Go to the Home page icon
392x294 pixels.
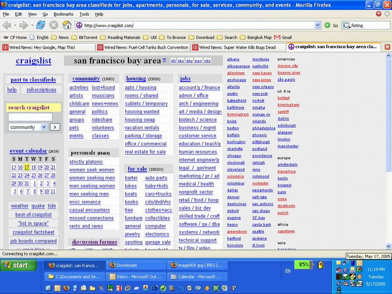coord(67,25)
